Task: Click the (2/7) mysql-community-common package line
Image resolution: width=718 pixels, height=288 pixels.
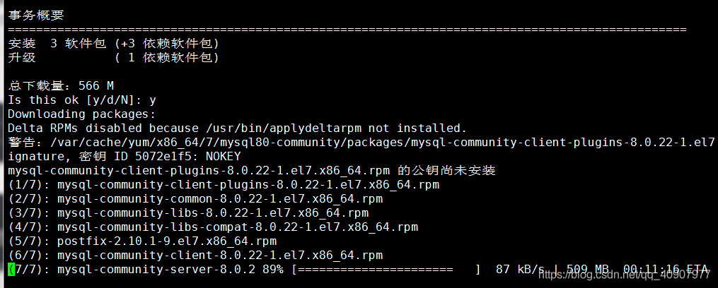Action: tap(195, 198)
